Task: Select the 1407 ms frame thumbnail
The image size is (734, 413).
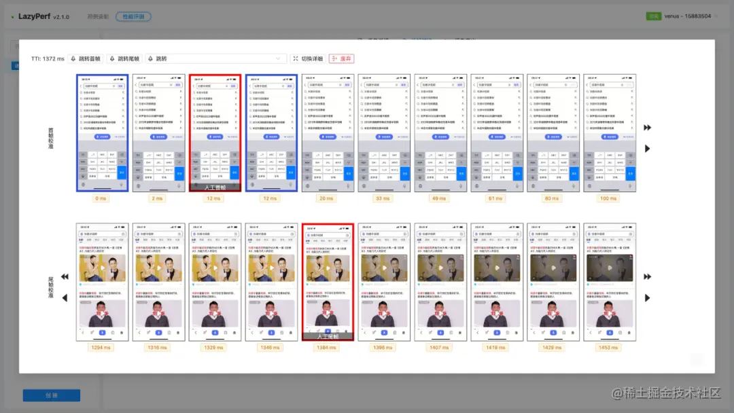Action: pos(440,282)
